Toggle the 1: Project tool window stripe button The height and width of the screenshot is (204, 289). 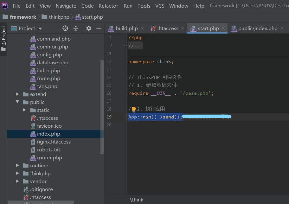point(3,39)
